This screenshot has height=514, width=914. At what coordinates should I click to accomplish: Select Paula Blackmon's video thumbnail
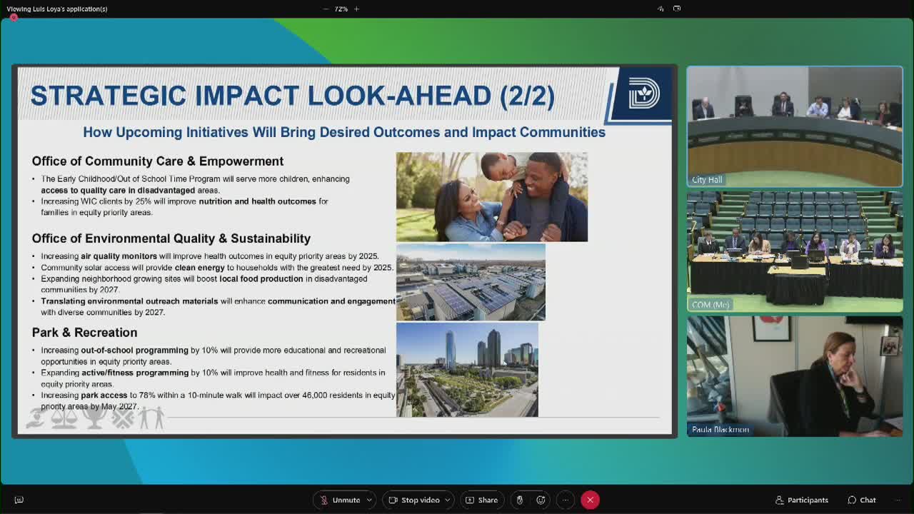point(795,376)
